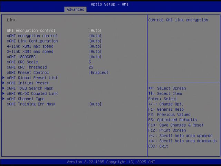Click Scroll help area upwards hint

click(x=180, y=136)
